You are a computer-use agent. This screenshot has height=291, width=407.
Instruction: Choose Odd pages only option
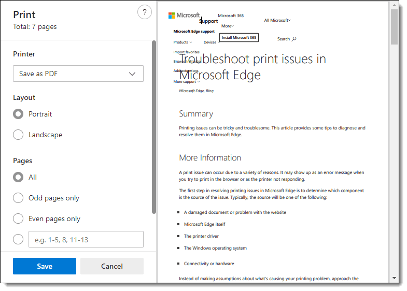[18, 198]
